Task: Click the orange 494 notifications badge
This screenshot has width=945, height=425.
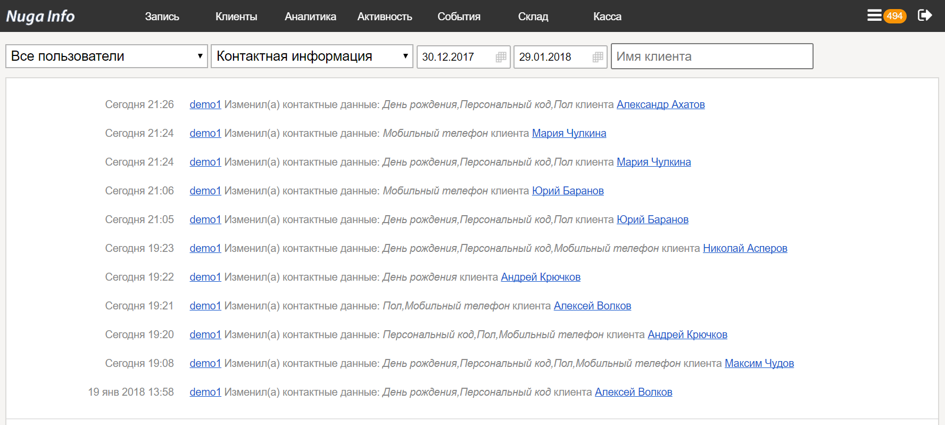Action: pos(894,16)
